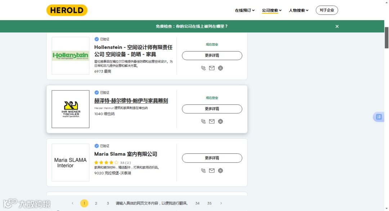
Task: Email Maria Slama via envelope icon
Action: [x=212, y=171]
